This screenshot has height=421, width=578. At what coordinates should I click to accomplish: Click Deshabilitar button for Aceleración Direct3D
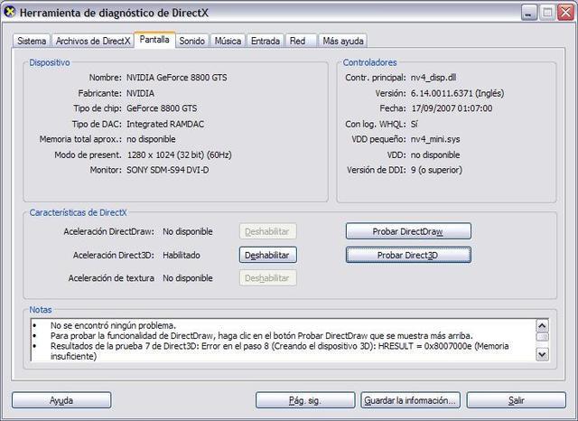click(x=267, y=255)
